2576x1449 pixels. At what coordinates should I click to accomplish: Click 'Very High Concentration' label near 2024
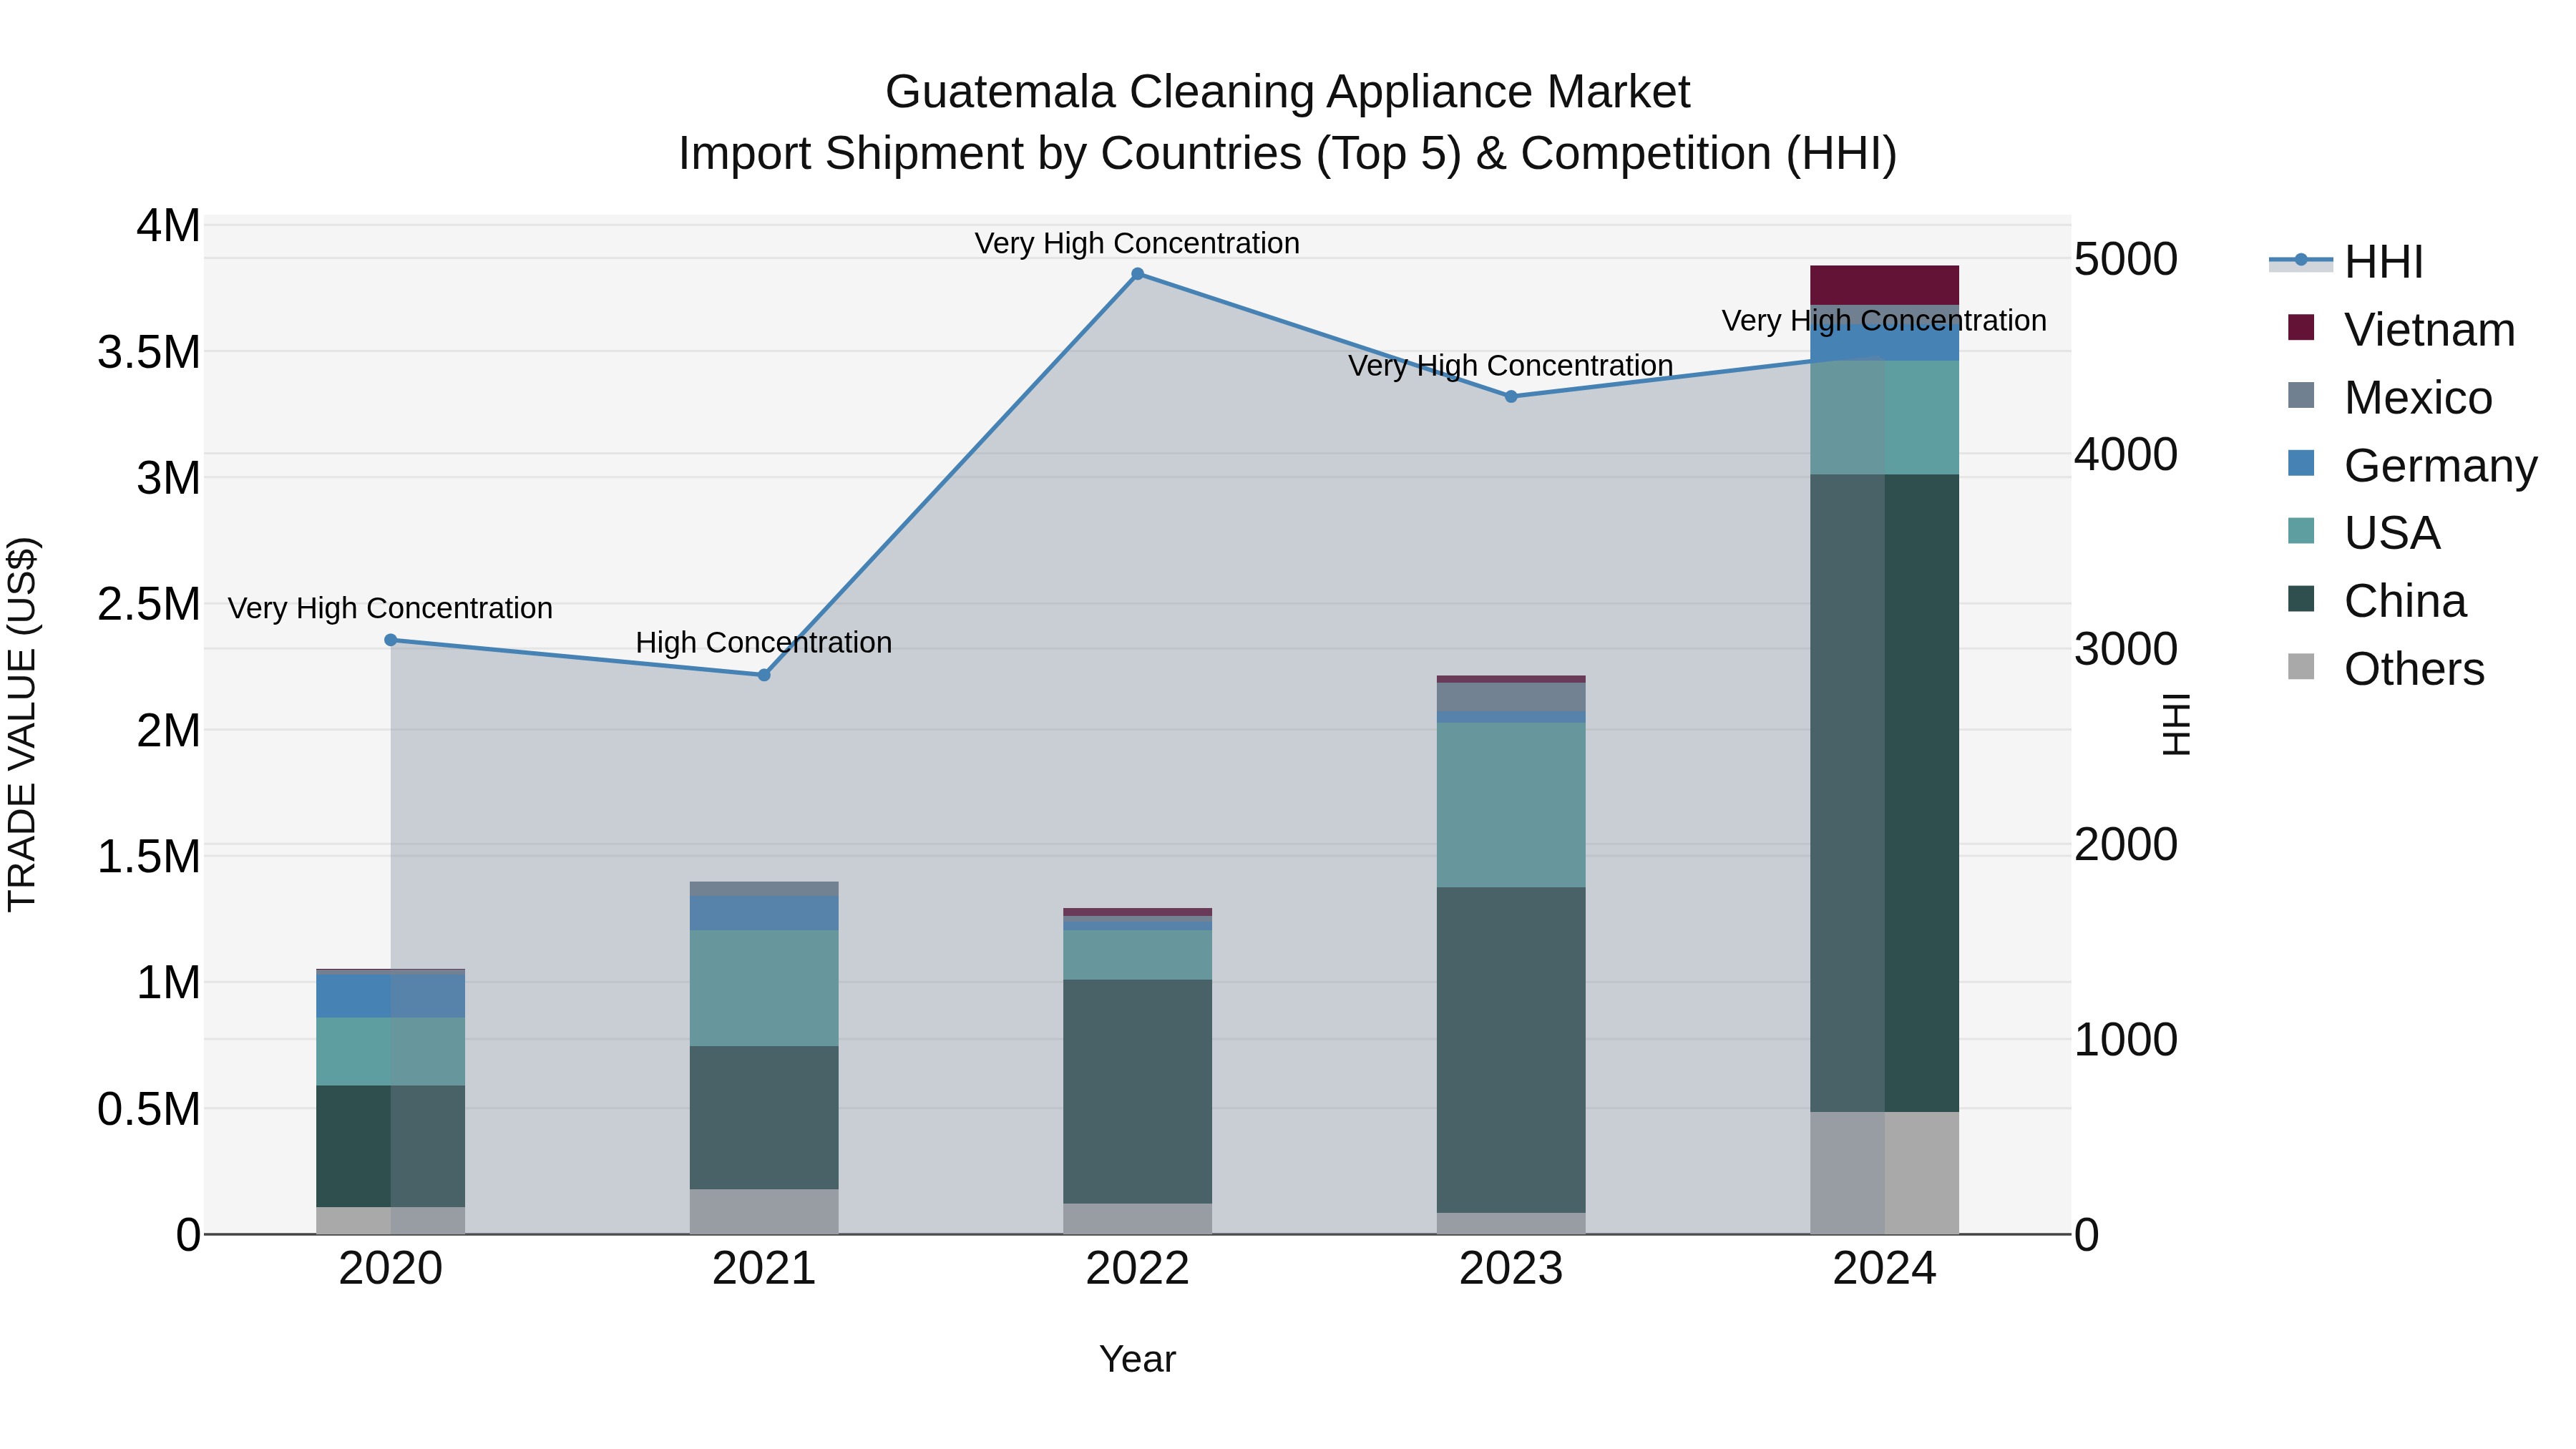click(x=1884, y=321)
